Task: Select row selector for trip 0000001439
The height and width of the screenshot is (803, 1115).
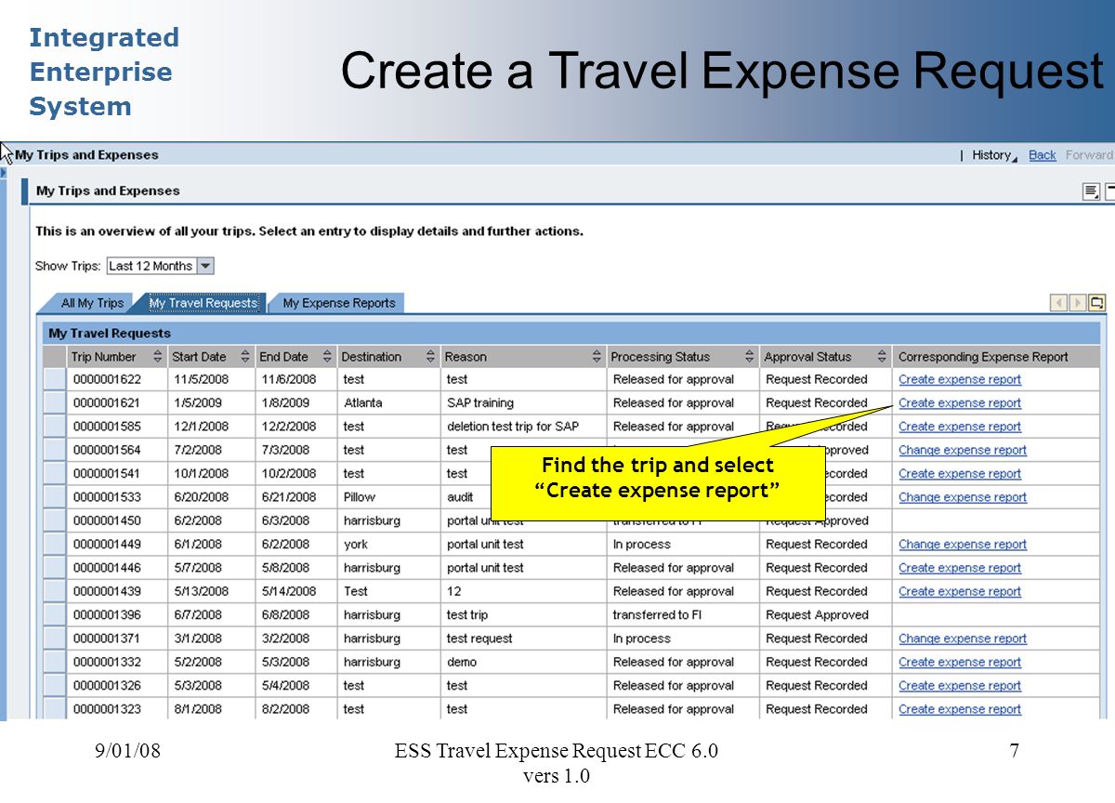Action: click(x=55, y=591)
